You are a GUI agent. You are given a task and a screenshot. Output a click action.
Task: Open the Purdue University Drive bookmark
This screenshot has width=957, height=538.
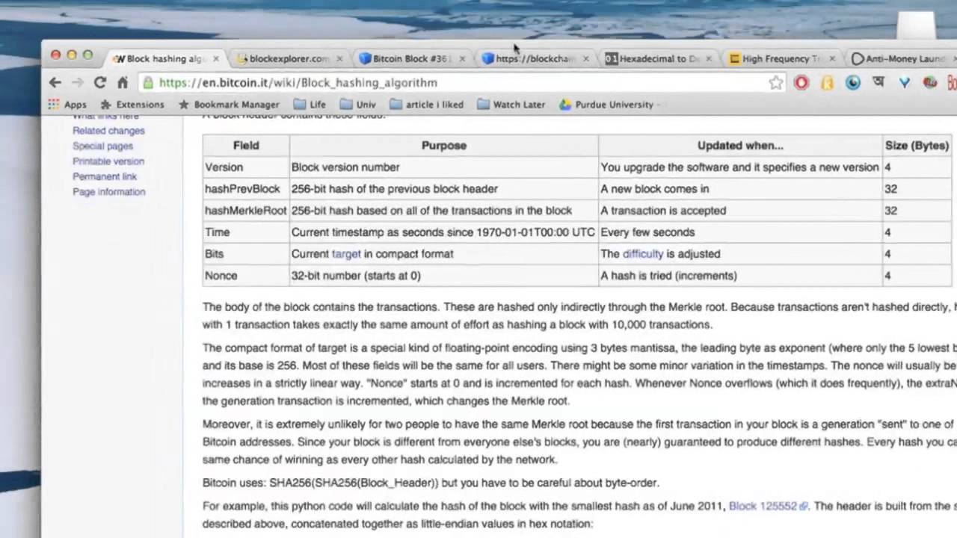(x=606, y=105)
